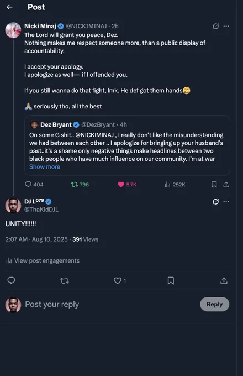This screenshot has height=376, width=243.
Task: Open View post engagements
Action: pyautogui.click(x=43, y=260)
